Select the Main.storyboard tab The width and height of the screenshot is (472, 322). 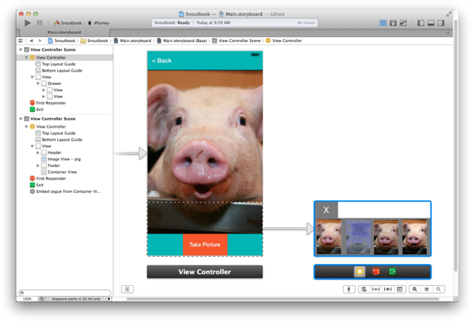(64, 32)
